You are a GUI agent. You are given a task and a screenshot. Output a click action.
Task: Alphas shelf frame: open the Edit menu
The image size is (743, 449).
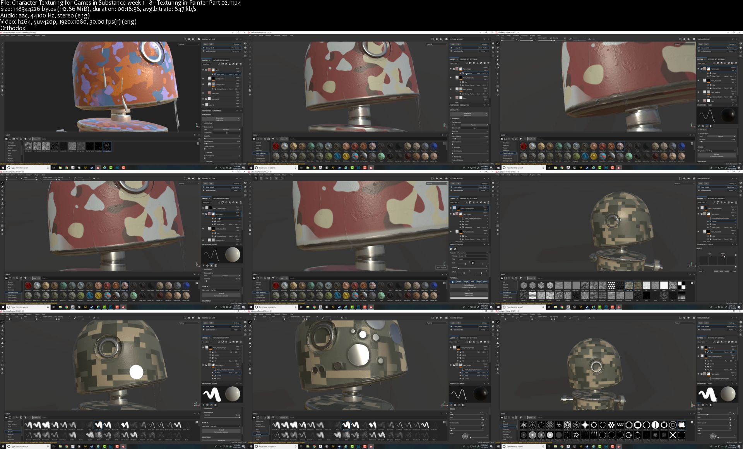(503, 314)
